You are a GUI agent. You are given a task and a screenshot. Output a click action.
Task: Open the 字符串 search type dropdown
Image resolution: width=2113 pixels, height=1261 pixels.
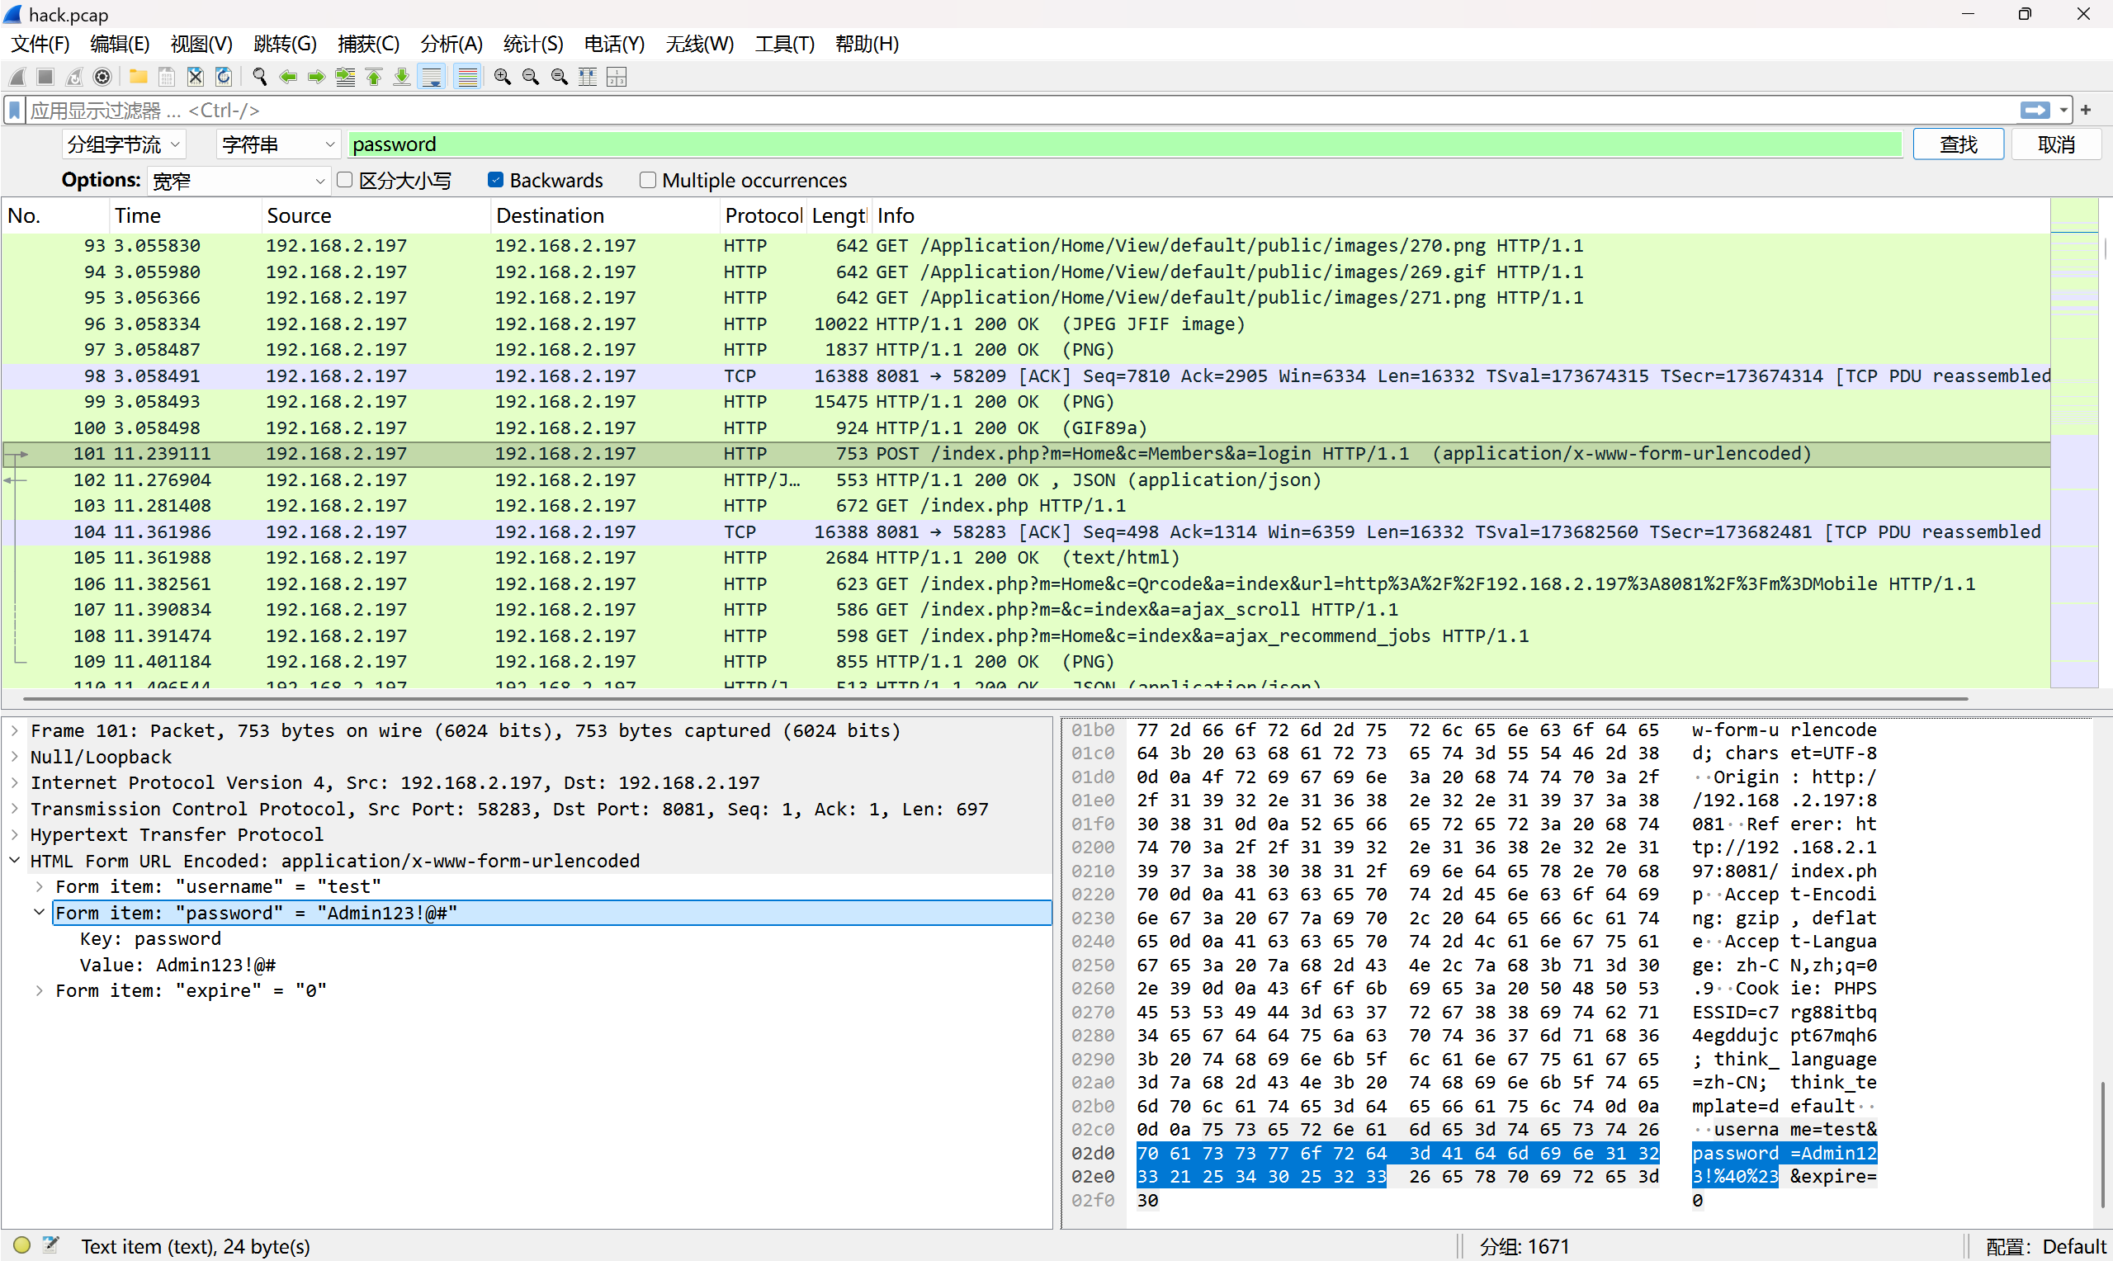(x=278, y=144)
